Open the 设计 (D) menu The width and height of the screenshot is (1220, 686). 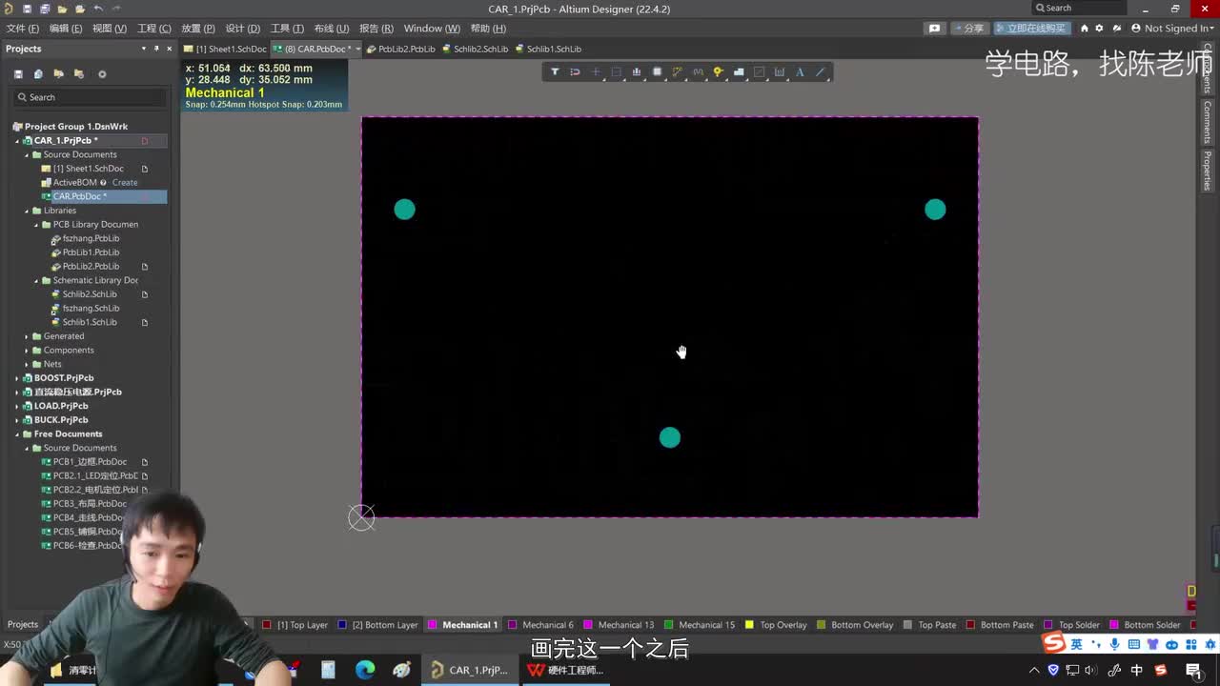tap(242, 29)
